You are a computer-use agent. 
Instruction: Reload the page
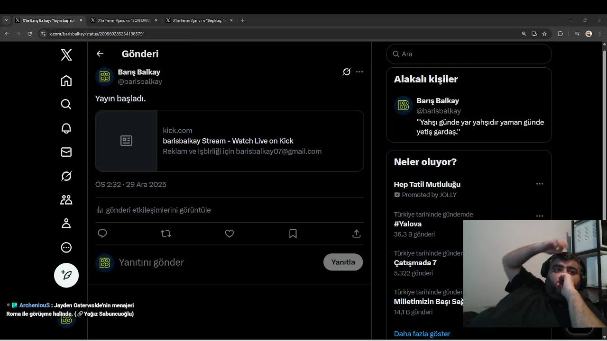[29, 34]
